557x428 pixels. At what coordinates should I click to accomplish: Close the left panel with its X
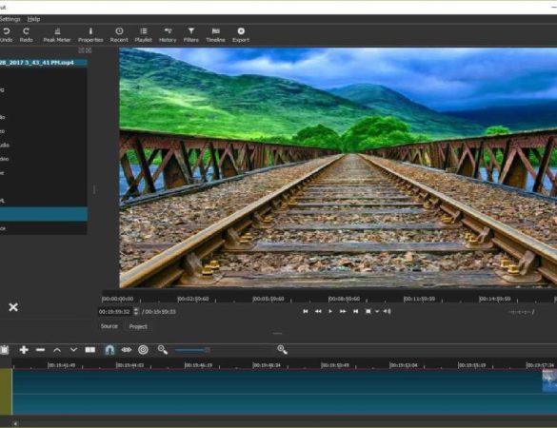(89, 50)
